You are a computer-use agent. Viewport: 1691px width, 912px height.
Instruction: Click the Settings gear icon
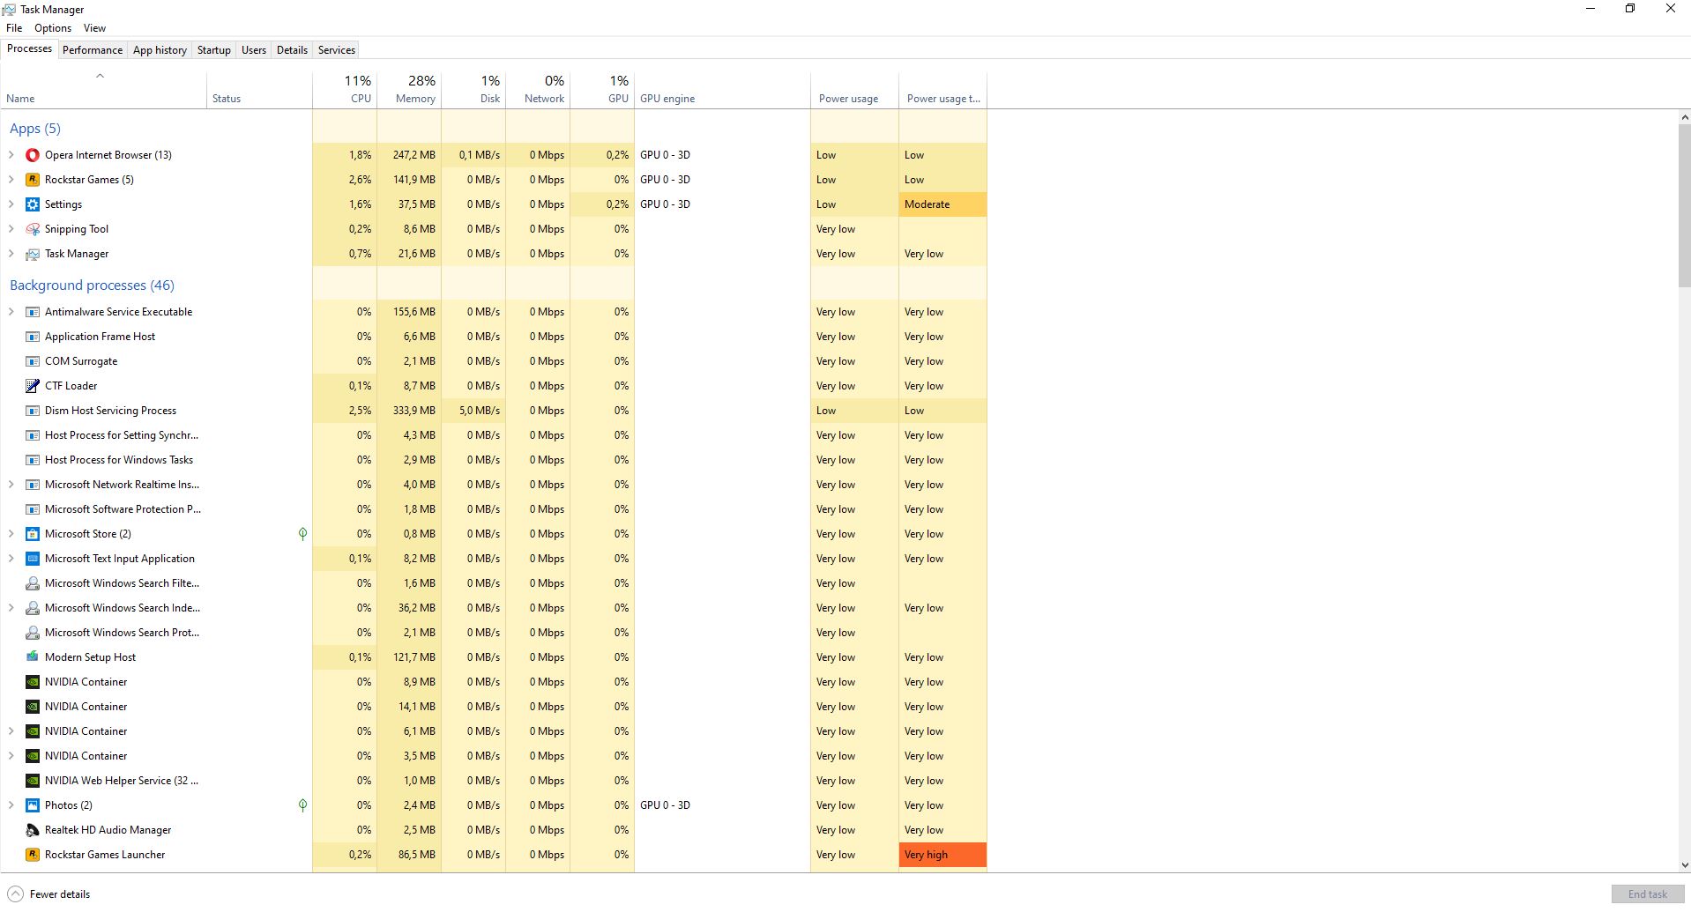point(33,204)
